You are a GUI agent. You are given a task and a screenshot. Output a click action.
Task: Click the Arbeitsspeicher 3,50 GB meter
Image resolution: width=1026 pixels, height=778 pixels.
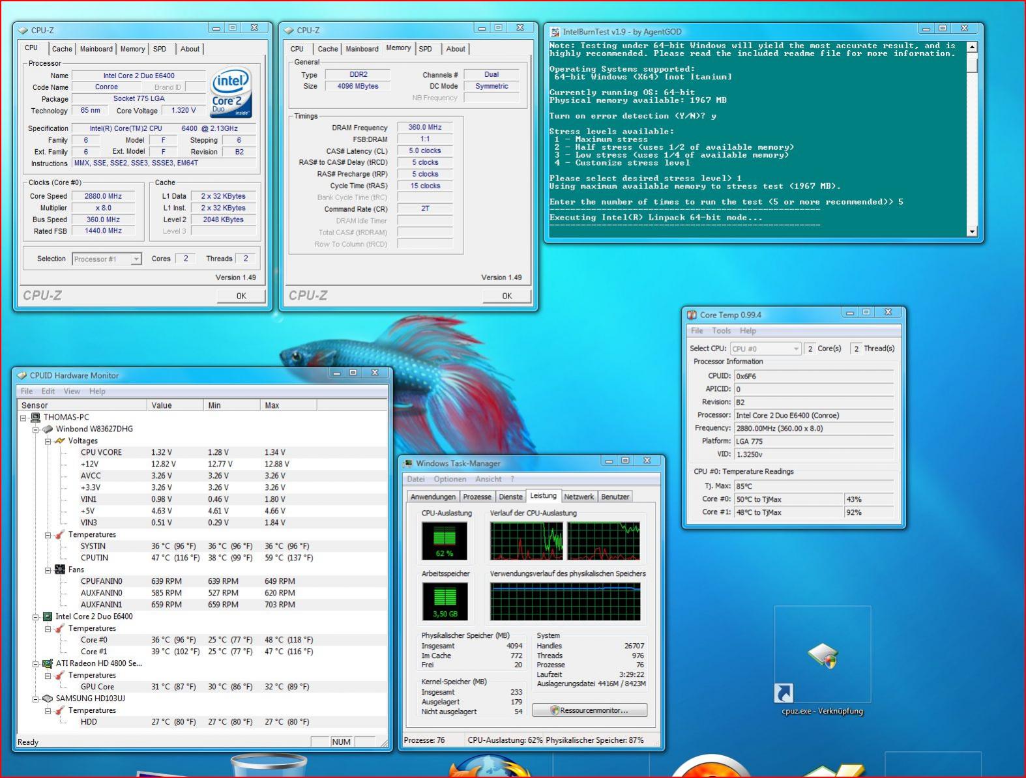tap(445, 601)
